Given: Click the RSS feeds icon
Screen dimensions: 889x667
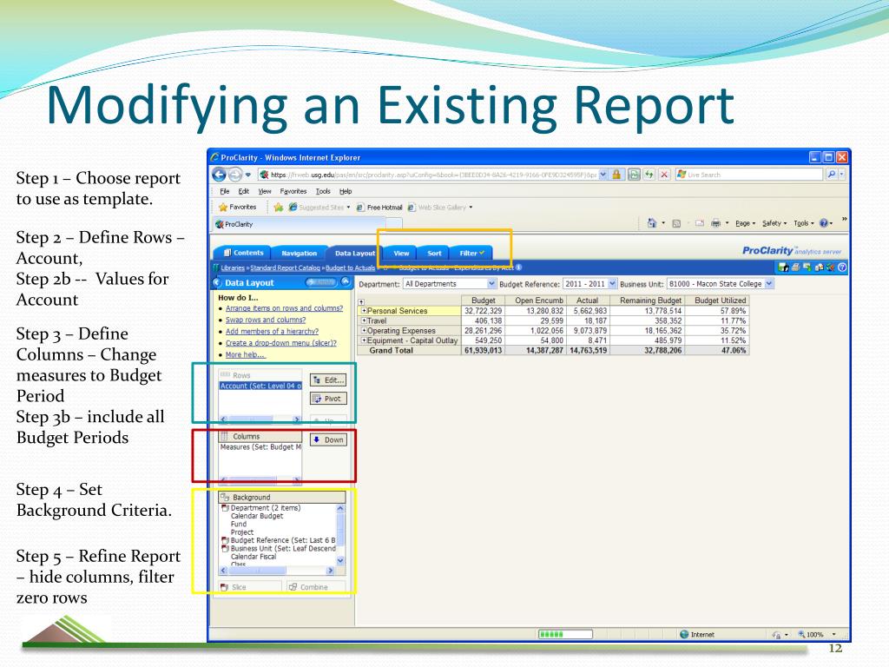Looking at the screenshot, I should [676, 223].
